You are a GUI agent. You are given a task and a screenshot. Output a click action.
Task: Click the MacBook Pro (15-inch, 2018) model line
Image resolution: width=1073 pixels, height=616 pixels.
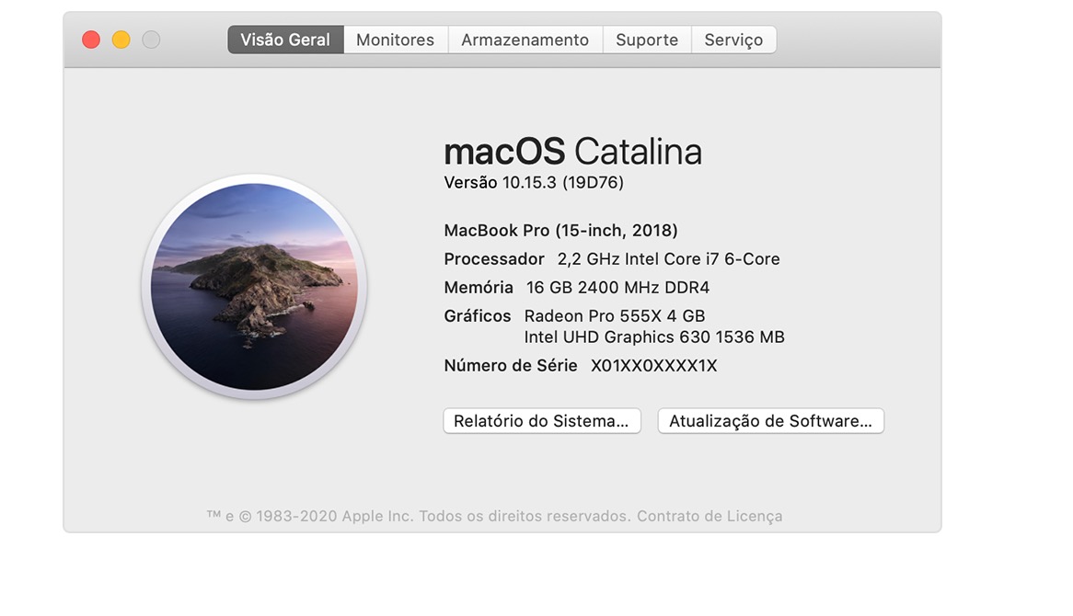coord(560,231)
